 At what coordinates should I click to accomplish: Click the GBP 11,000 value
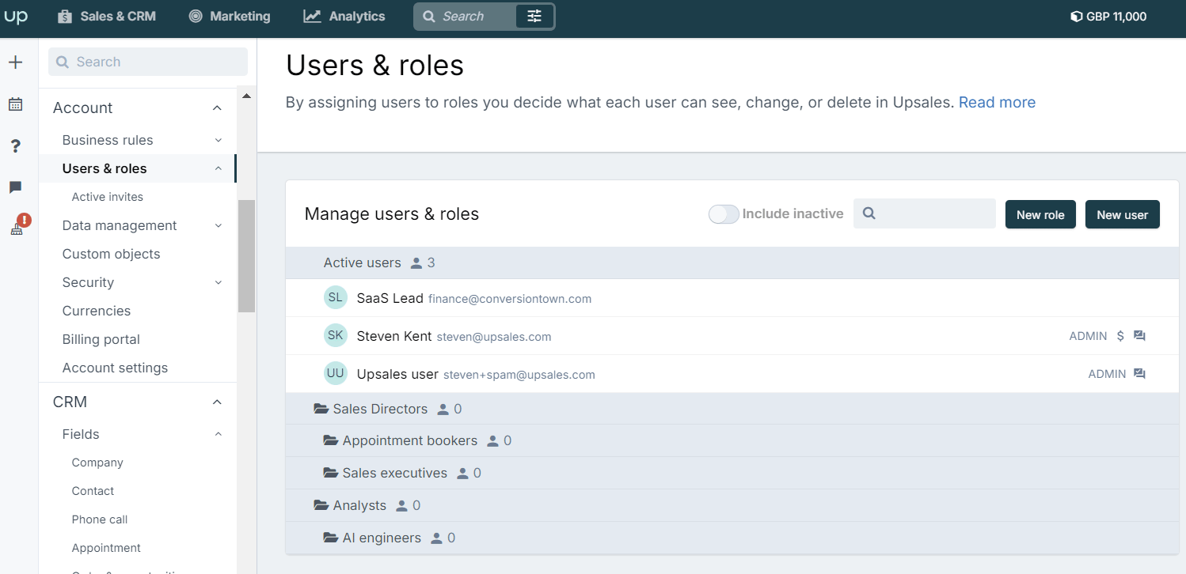(1116, 16)
